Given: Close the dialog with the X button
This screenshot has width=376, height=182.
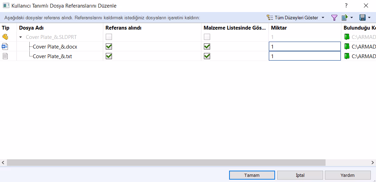Looking at the screenshot, I should coord(366,6).
